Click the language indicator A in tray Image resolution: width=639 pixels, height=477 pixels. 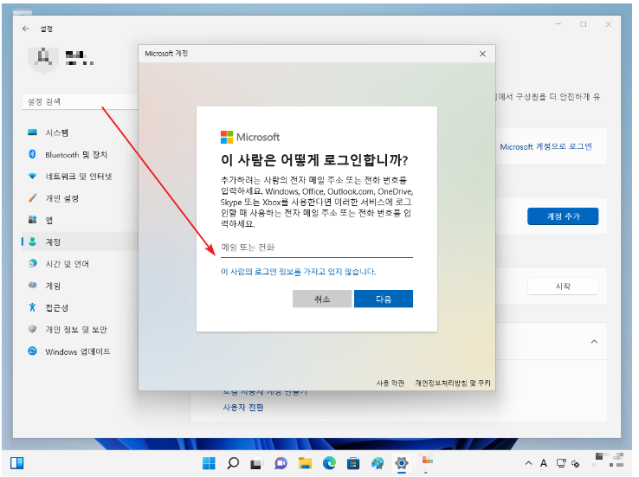(x=544, y=463)
